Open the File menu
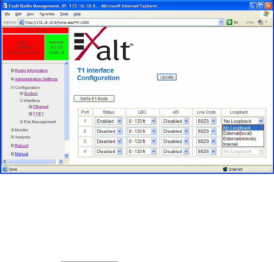 (7, 14)
